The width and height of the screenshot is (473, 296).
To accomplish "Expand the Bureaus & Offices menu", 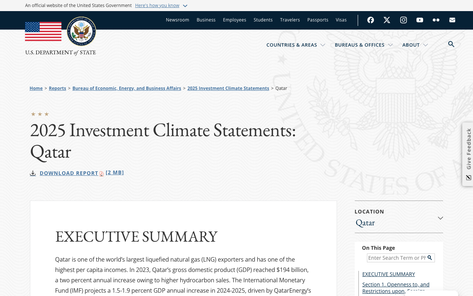I will [x=364, y=45].
